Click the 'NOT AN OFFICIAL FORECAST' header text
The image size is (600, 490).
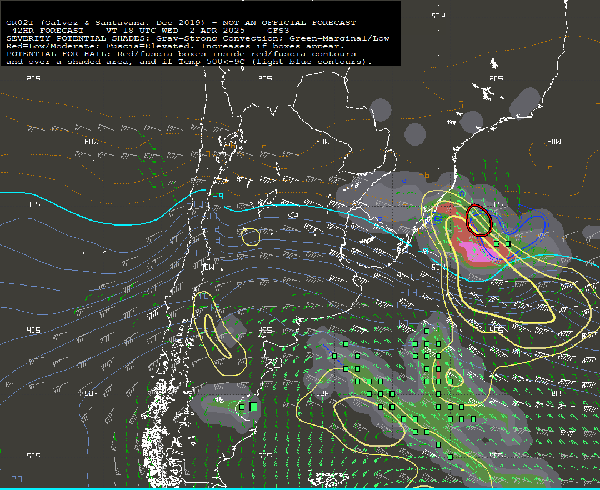[x=289, y=23]
